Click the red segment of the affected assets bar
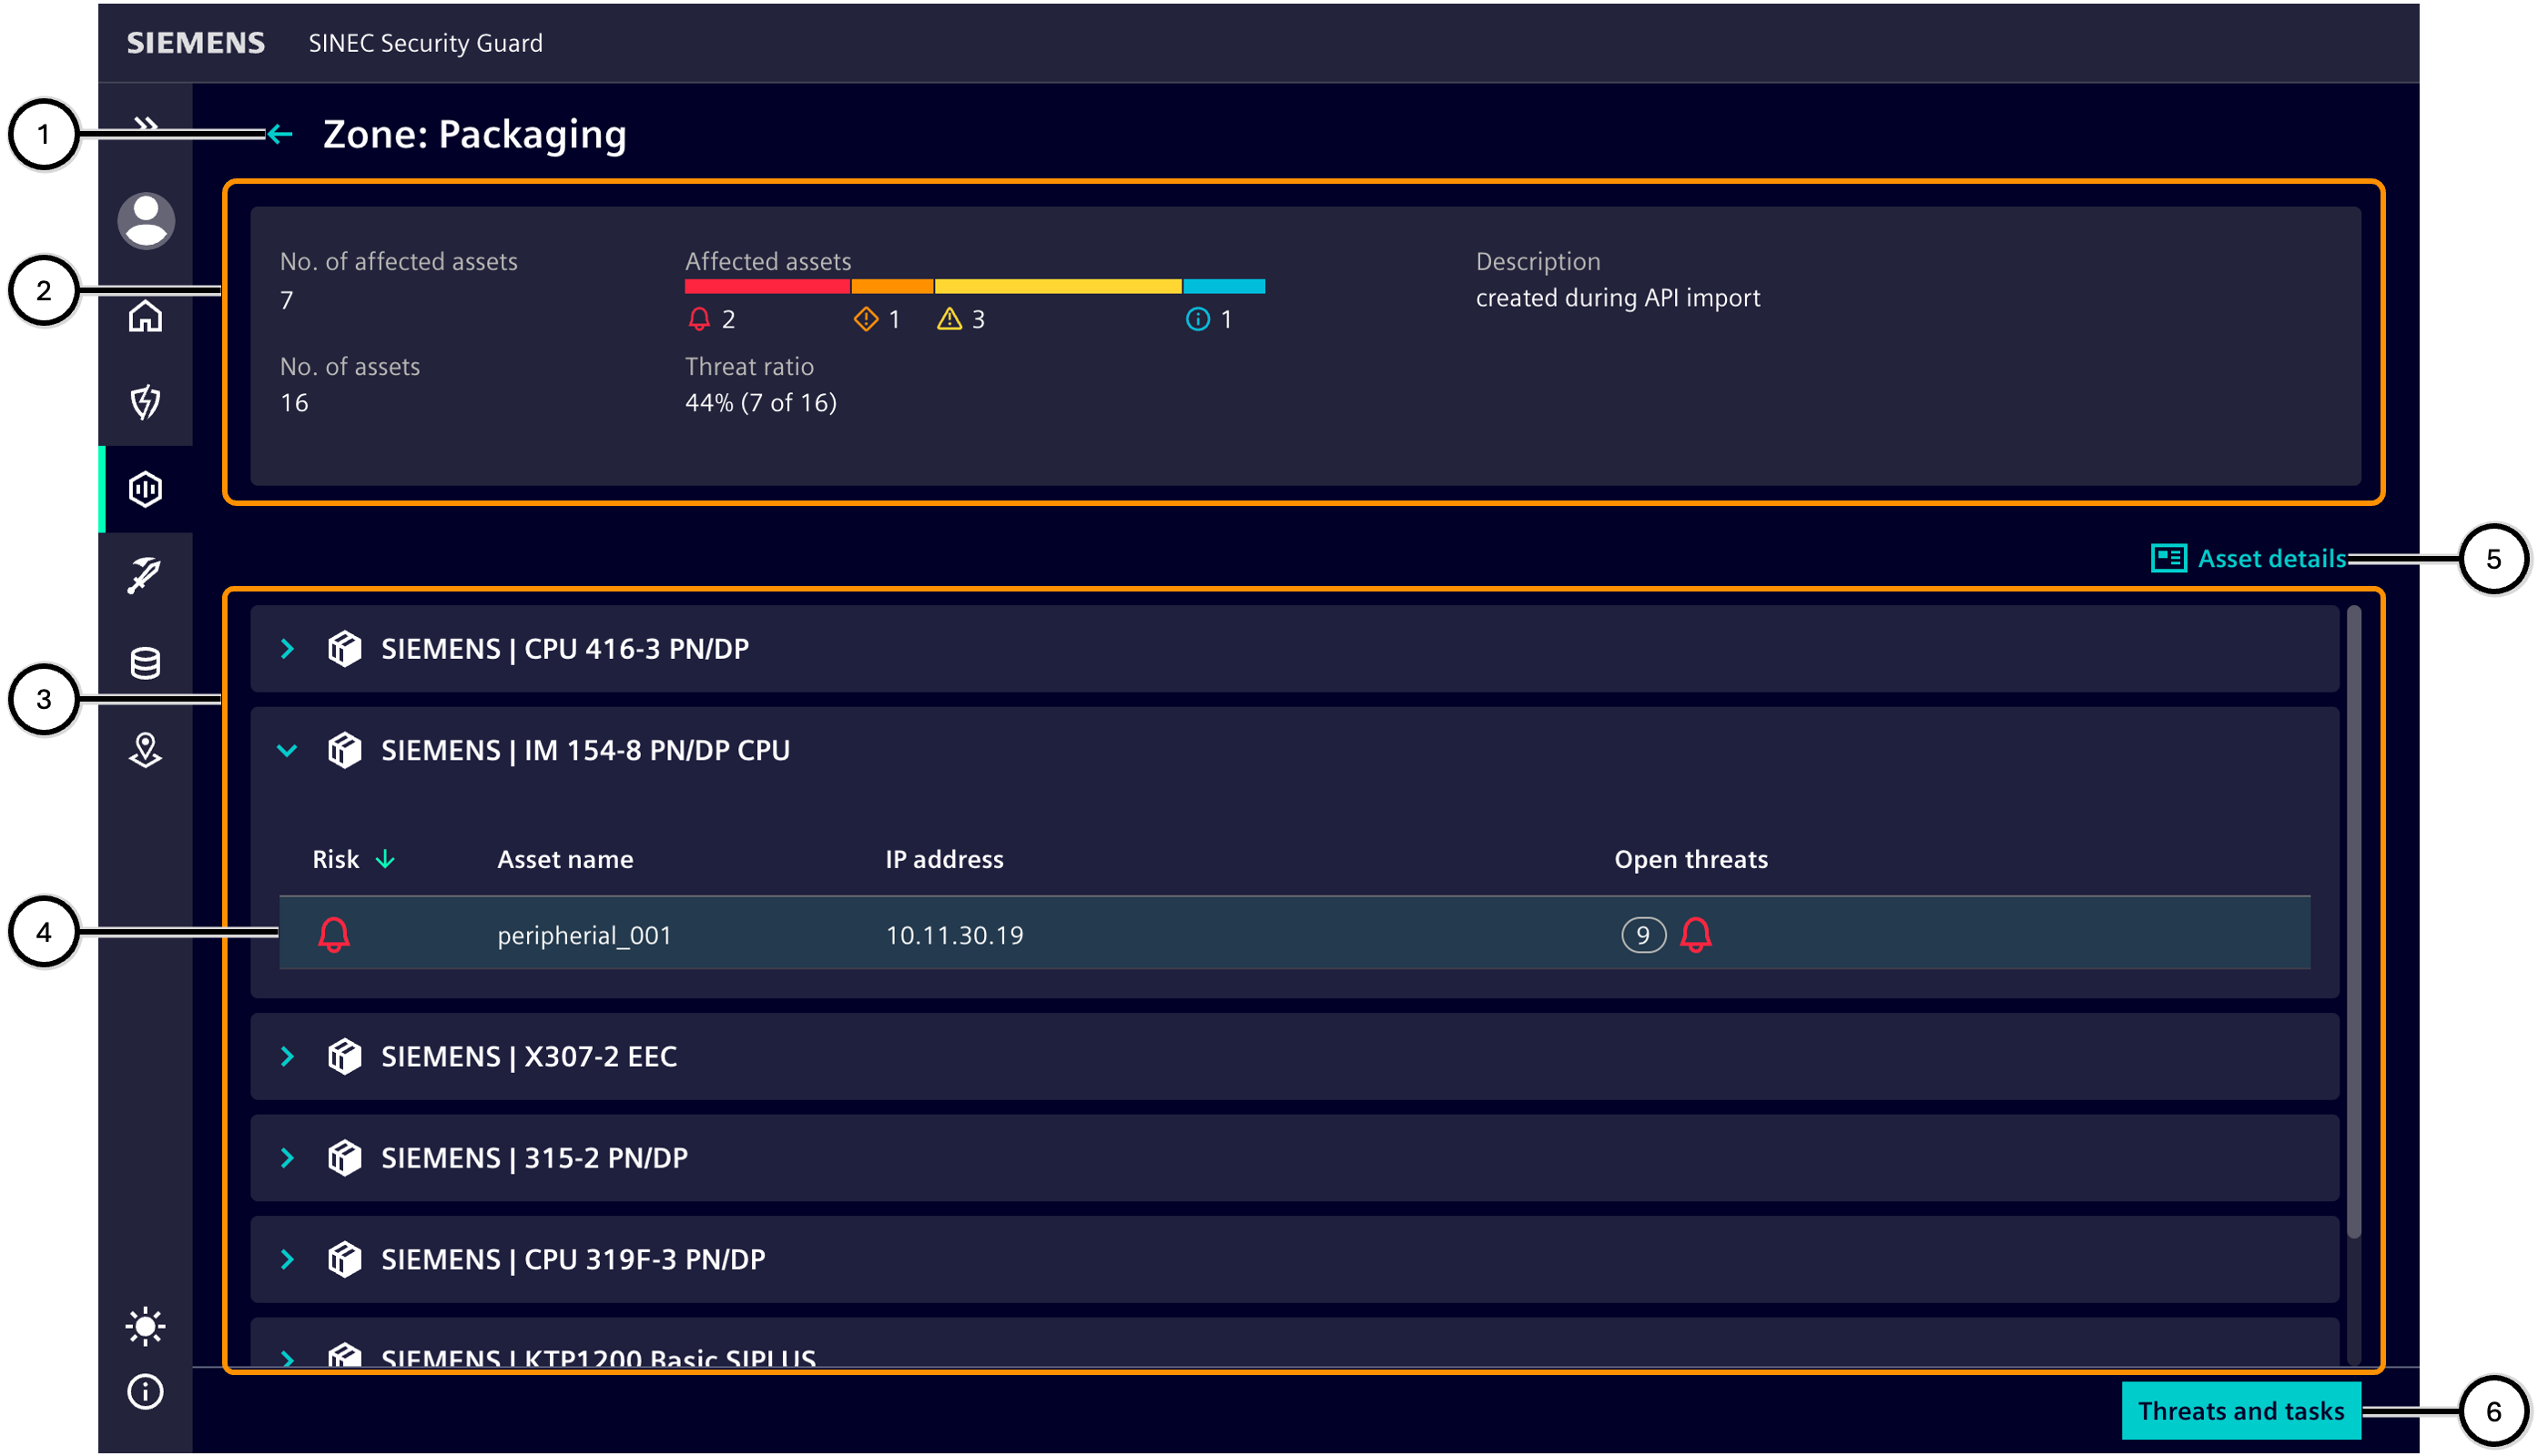 (767, 286)
